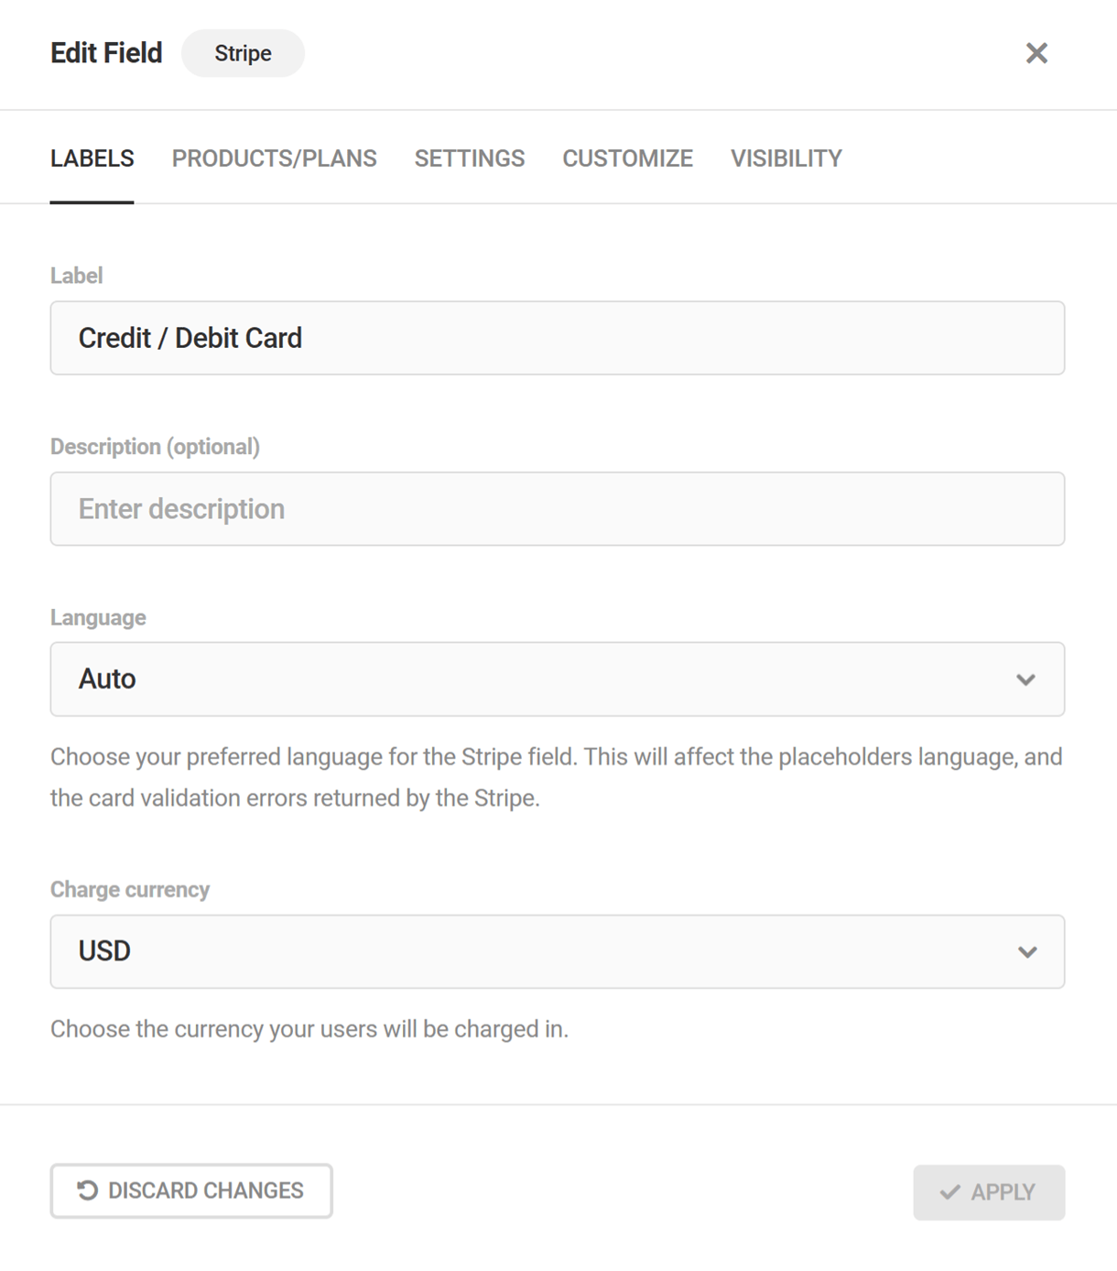Close the Edit Field dialog
The height and width of the screenshot is (1271, 1117).
click(1036, 53)
